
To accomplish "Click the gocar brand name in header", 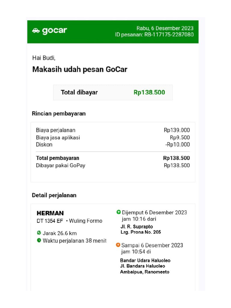I will tap(54, 31).
